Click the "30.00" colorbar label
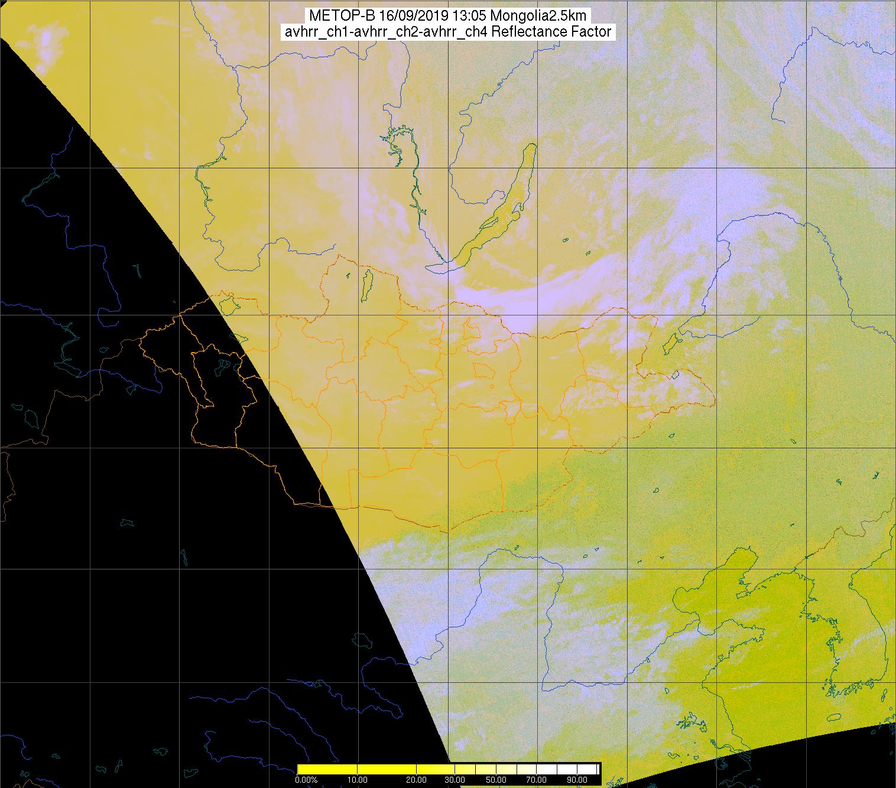This screenshot has height=788, width=896. (455, 780)
